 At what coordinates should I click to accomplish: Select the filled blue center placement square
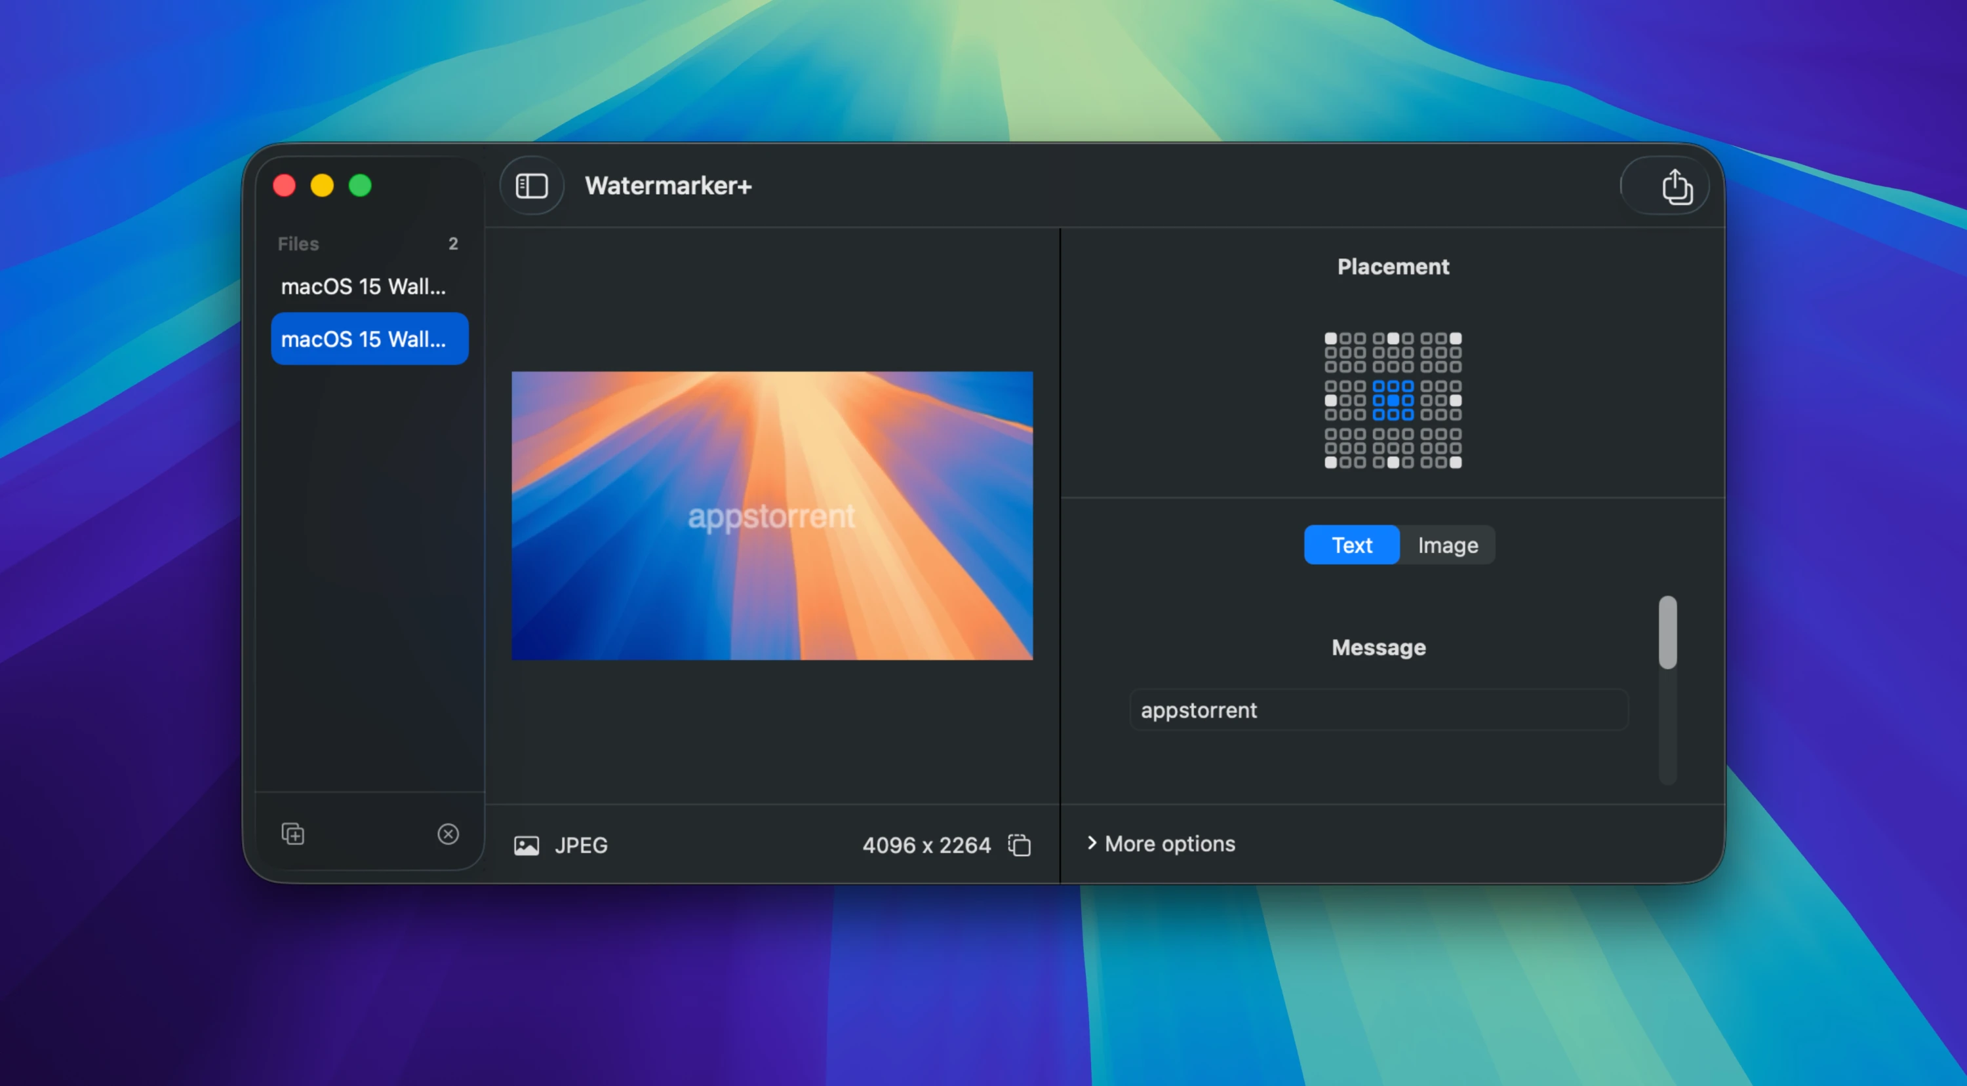point(1393,400)
